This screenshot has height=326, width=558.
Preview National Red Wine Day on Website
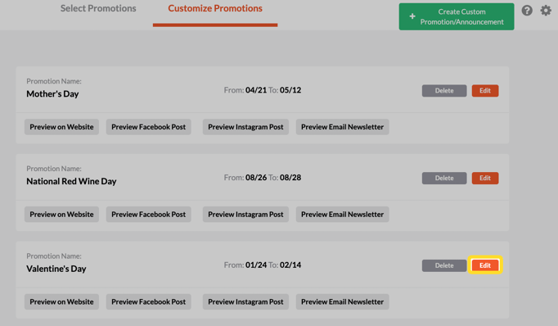tap(61, 214)
